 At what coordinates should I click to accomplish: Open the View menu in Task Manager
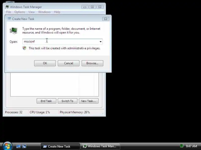pos(32,12)
